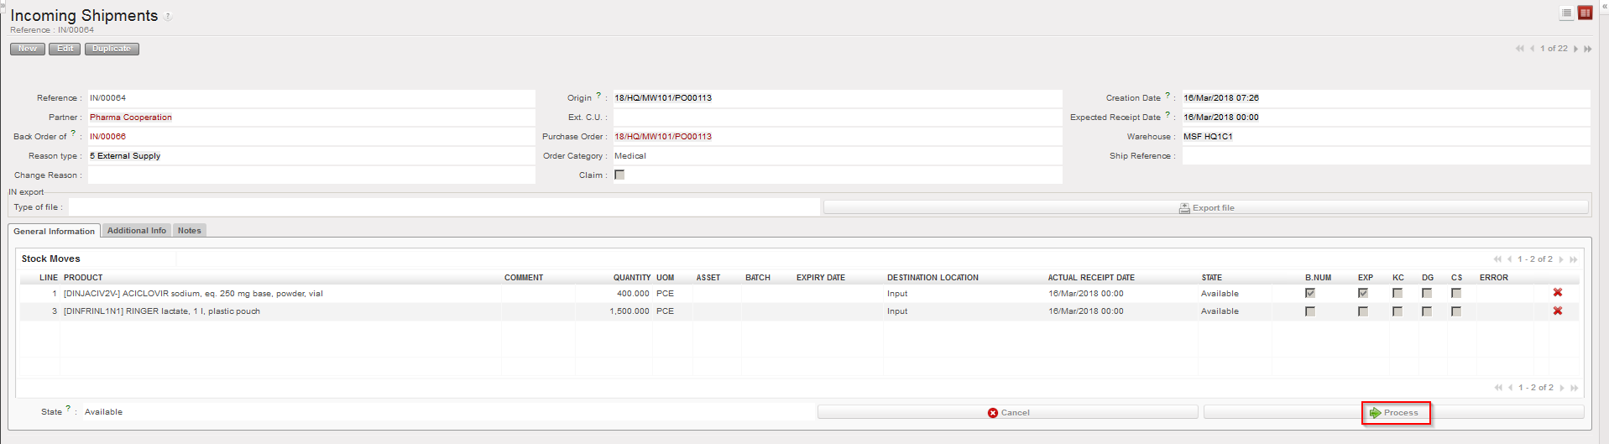The height and width of the screenshot is (444, 1609).
Task: Collapse side panel with double chevron
Action: click(1604, 5)
